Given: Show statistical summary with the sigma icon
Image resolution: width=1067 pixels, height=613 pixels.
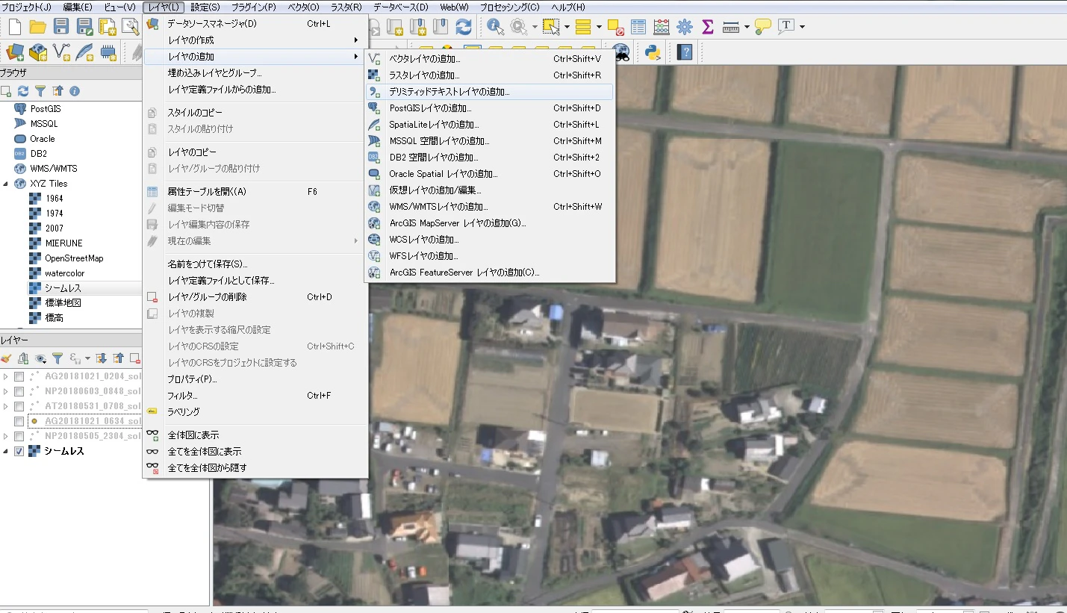Looking at the screenshot, I should point(707,27).
